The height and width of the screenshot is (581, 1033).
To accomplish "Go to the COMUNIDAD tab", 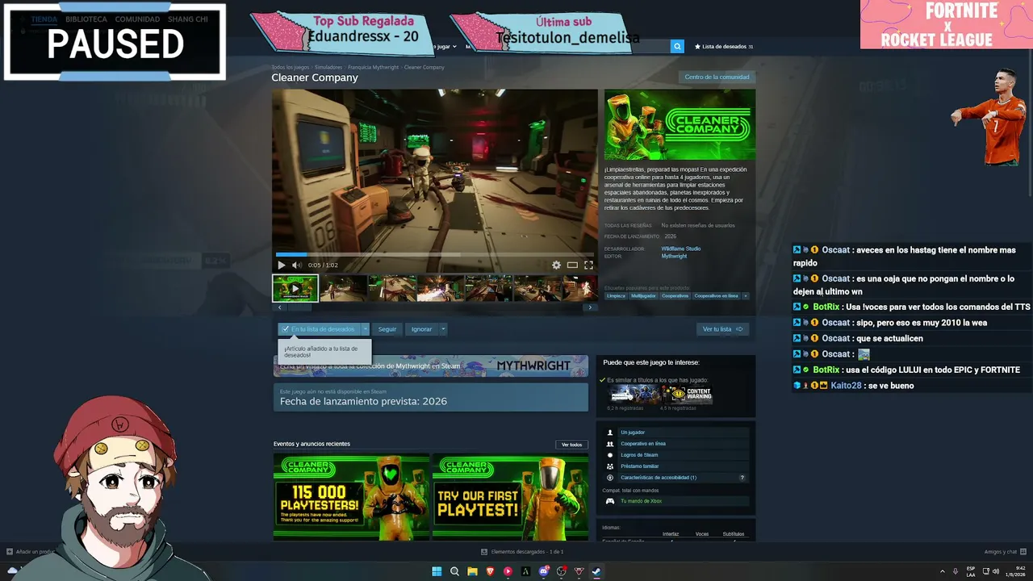I will point(137,19).
